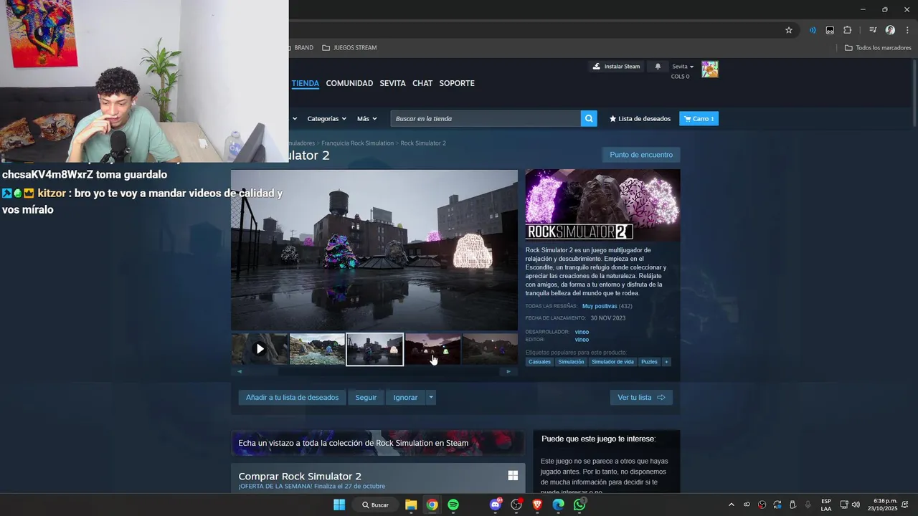Open the Chrome profile avatar
The height and width of the screenshot is (516, 918).
coord(890,30)
